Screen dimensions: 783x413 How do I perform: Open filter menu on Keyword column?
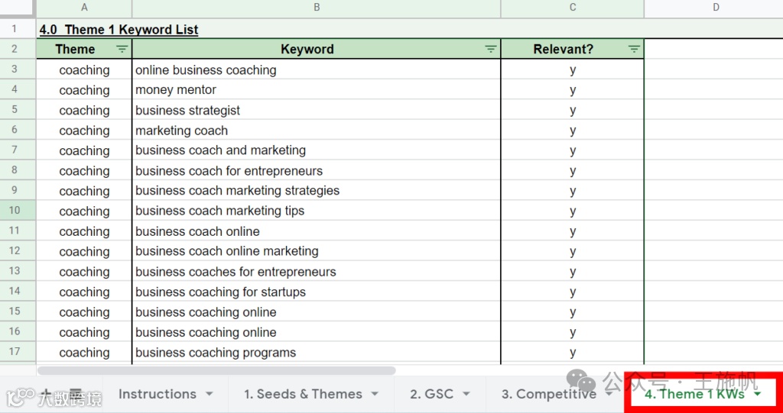(x=491, y=49)
